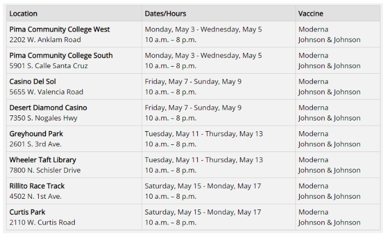The height and width of the screenshot is (243, 383).
Task: Click the Location column header
Action: click(23, 14)
